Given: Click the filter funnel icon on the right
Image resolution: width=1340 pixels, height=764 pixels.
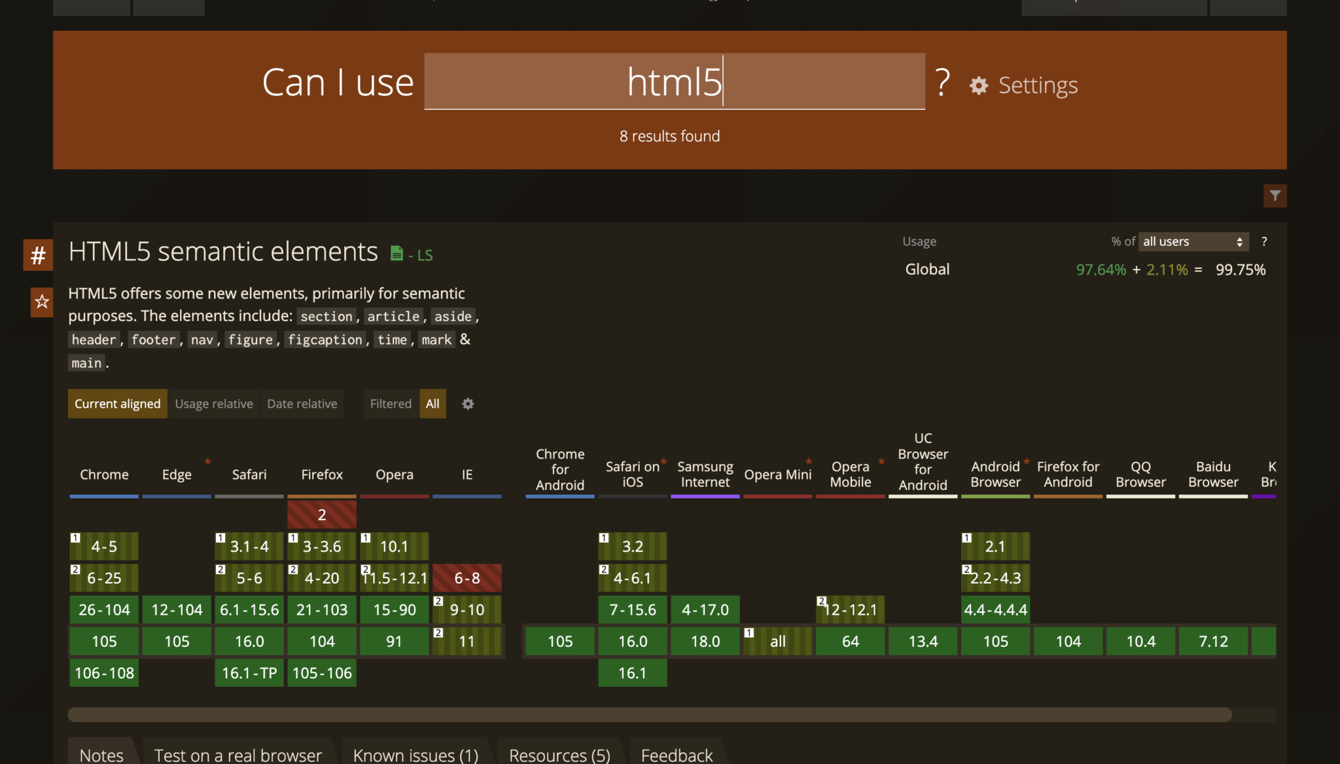Looking at the screenshot, I should 1275,196.
